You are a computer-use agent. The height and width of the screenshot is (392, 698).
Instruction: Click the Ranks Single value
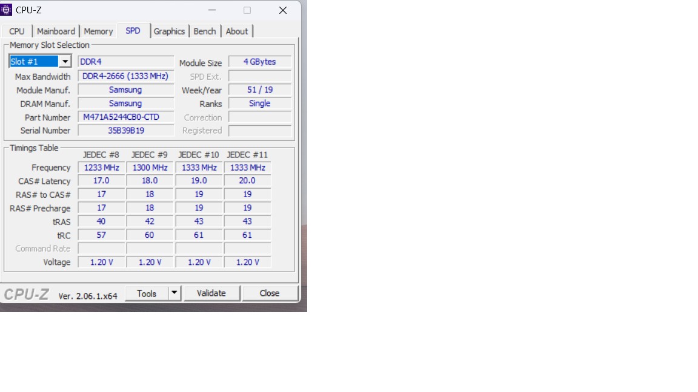click(260, 103)
